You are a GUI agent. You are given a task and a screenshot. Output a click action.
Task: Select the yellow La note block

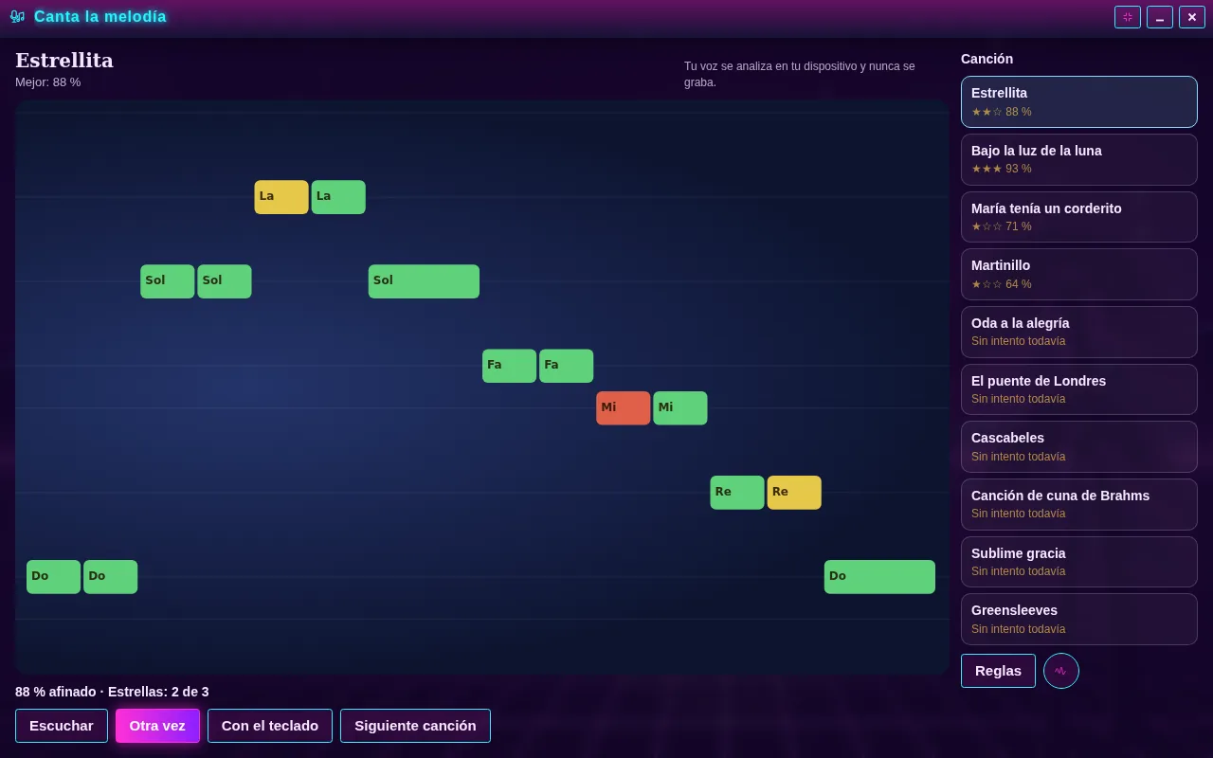[281, 197]
